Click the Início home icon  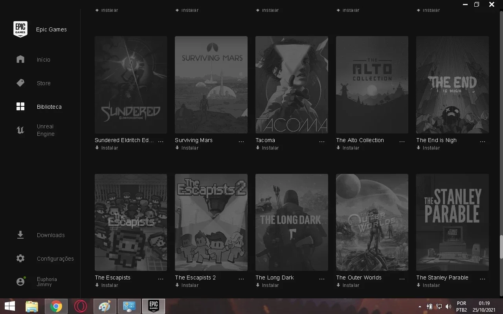click(x=20, y=59)
